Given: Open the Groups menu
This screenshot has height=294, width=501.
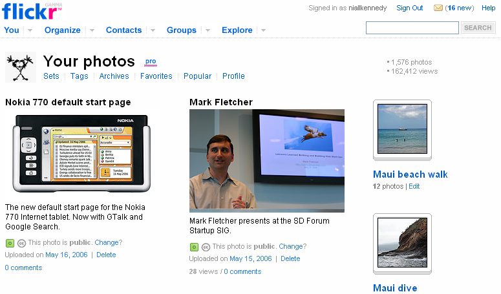Looking at the screenshot, I should [182, 30].
